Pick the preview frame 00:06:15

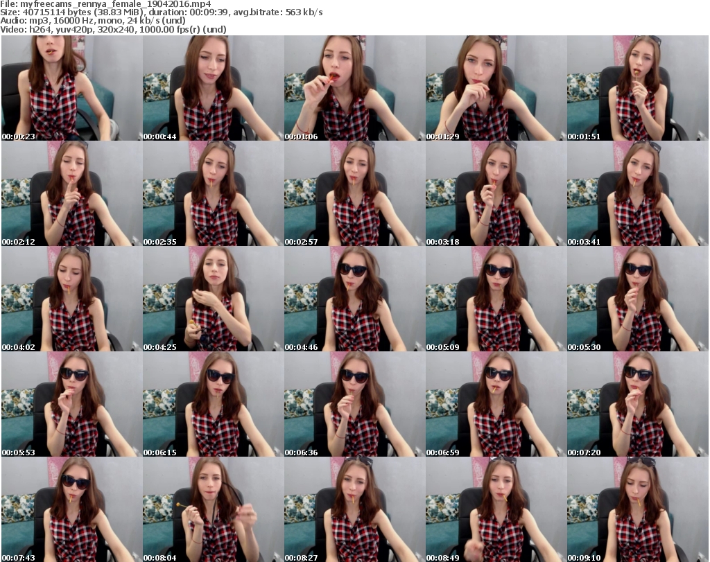[x=214, y=404]
